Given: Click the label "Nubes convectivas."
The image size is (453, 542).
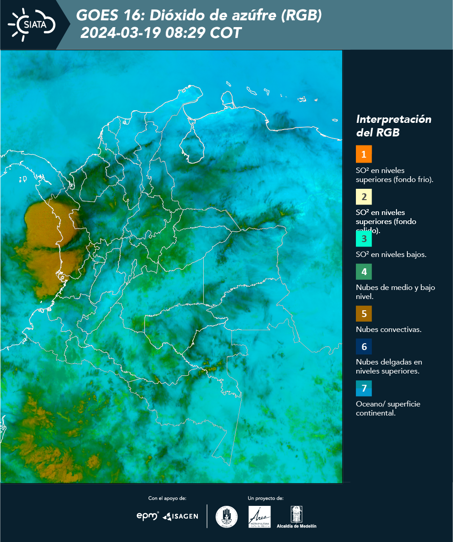Looking at the screenshot, I should (389, 329).
